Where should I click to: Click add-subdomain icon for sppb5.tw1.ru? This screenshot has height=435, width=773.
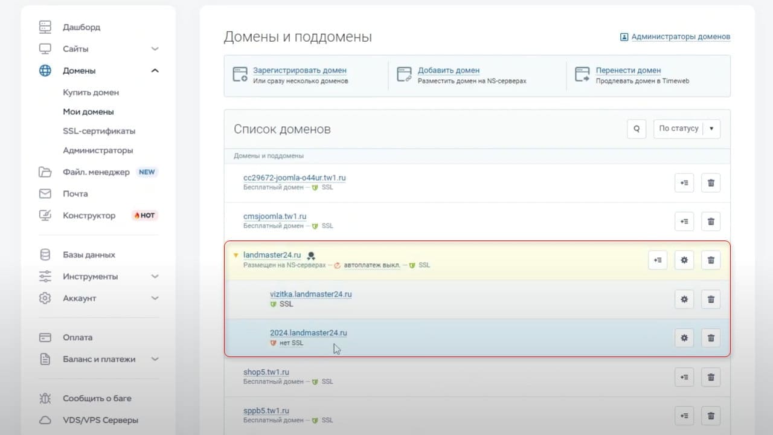point(684,415)
